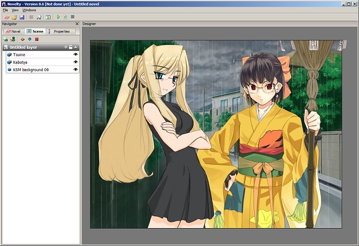Select the Kabotya object row
359x246 pixels.
click(x=43, y=62)
